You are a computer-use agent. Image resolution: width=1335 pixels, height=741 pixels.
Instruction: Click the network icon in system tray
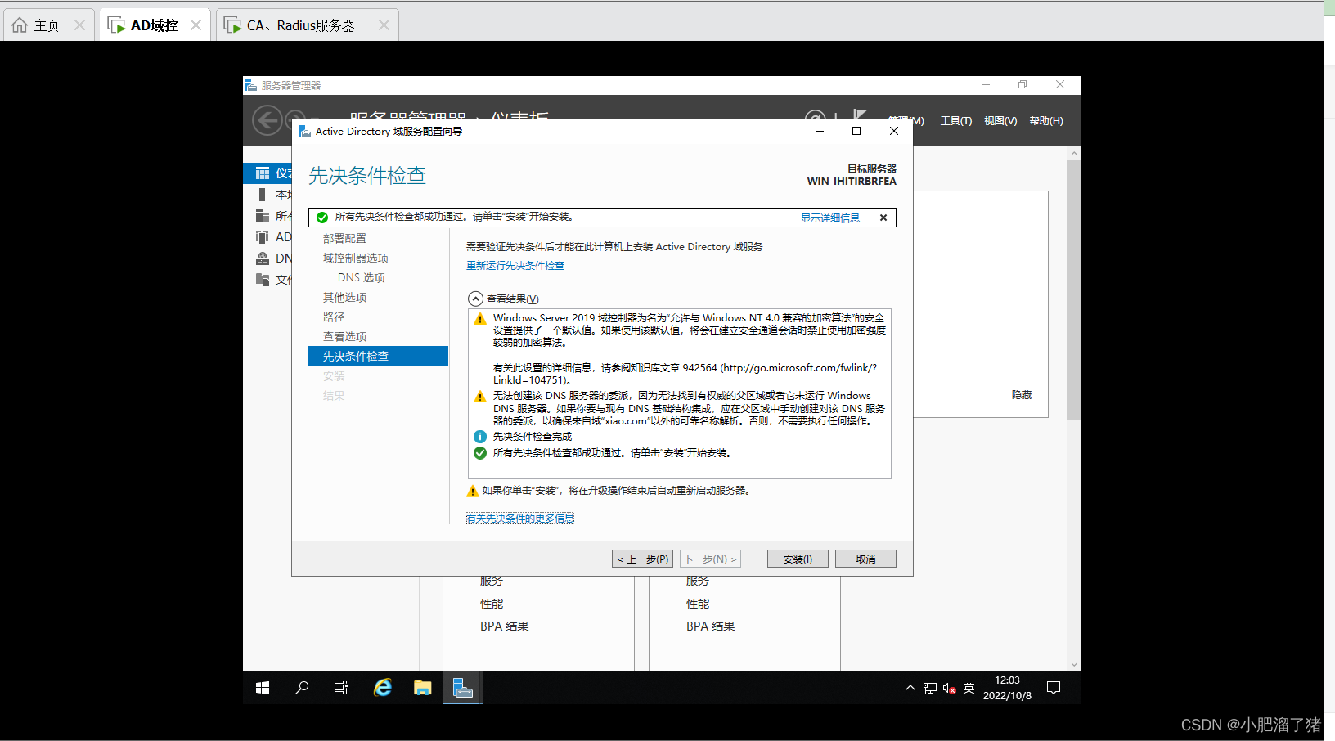click(x=930, y=689)
